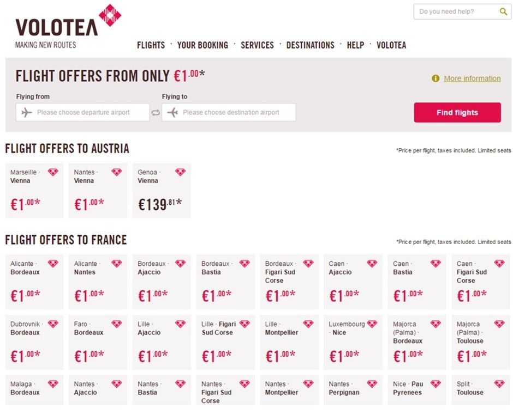
Task: Open the YOUR BOOKING menu
Action: tap(202, 45)
